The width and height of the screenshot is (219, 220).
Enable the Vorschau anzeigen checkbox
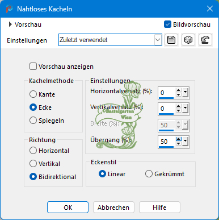click(x=33, y=67)
